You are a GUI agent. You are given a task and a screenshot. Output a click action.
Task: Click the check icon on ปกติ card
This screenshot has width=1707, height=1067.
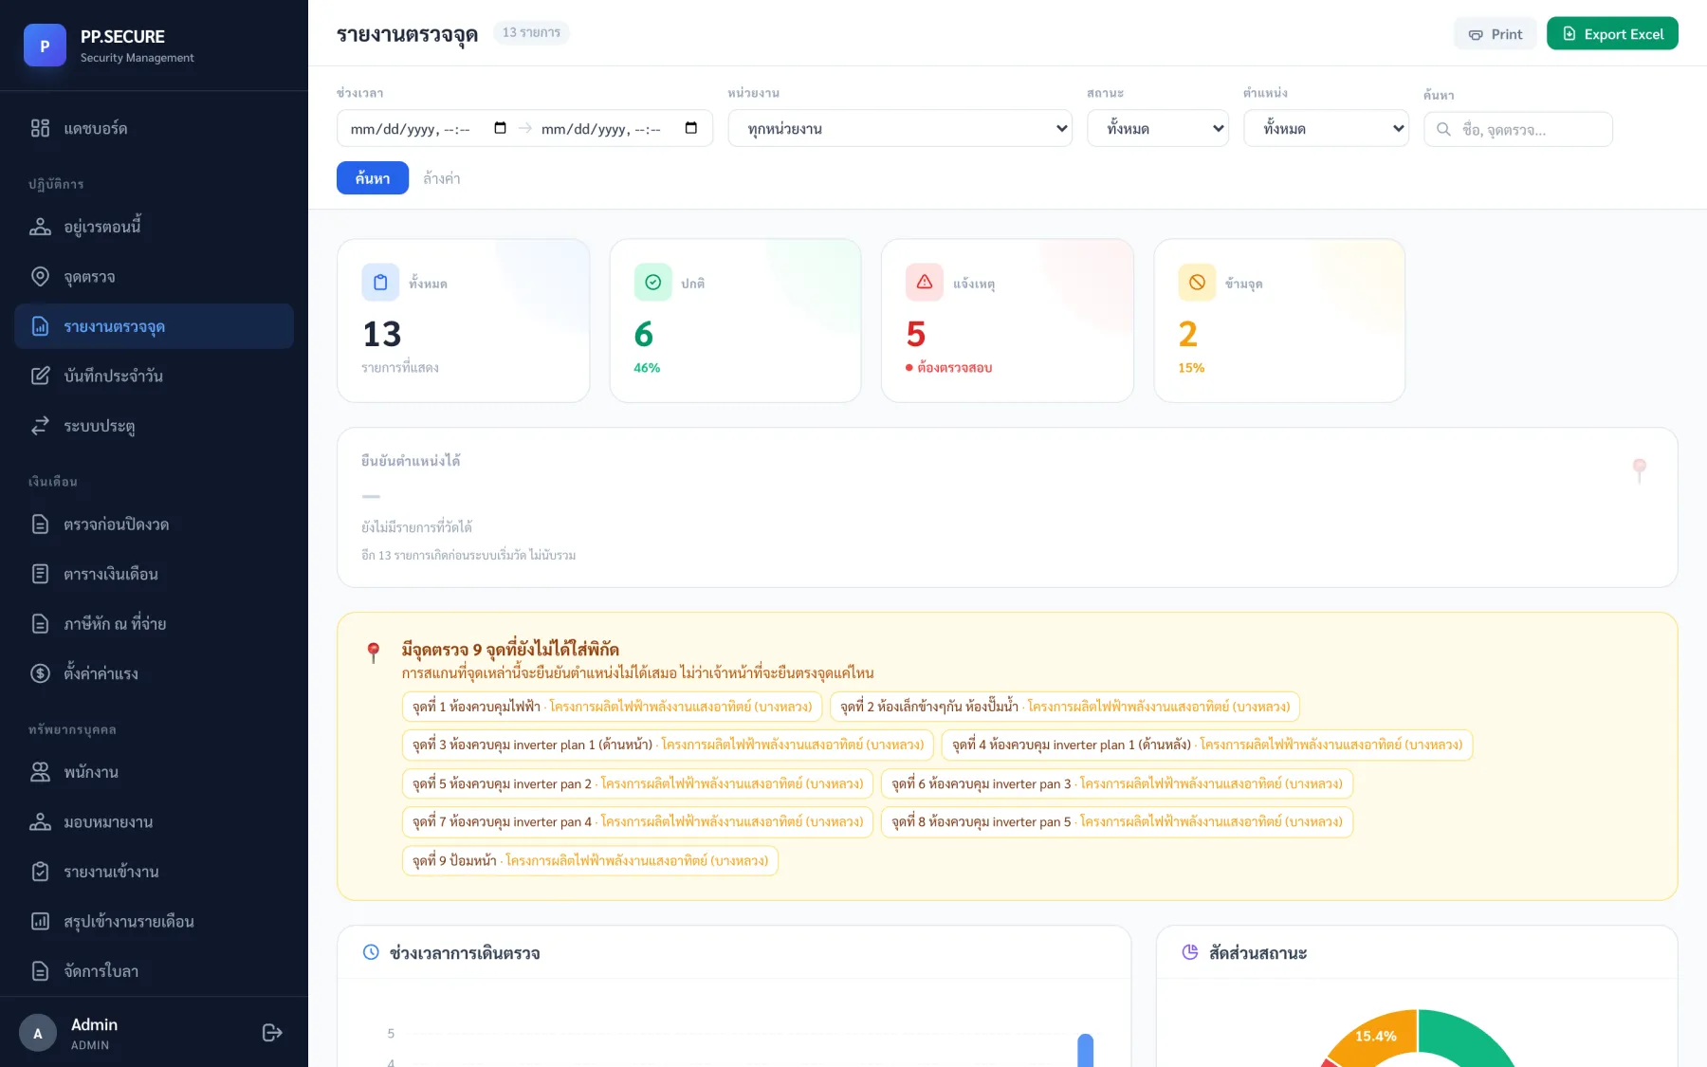(x=652, y=282)
